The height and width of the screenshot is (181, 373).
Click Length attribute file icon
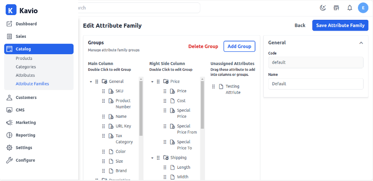point(172,167)
